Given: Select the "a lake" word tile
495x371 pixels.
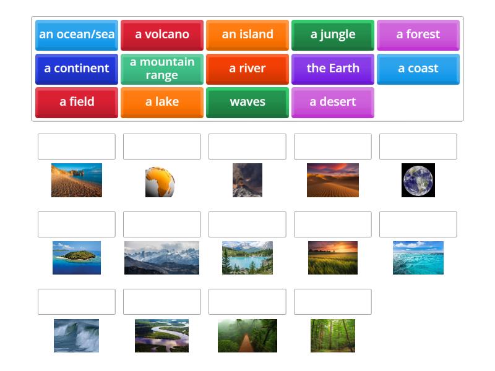Looking at the screenshot, I should click(x=161, y=101).
